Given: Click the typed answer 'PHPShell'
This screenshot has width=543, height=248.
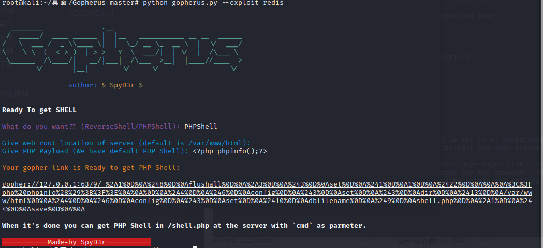Looking at the screenshot, I should click(201, 126).
